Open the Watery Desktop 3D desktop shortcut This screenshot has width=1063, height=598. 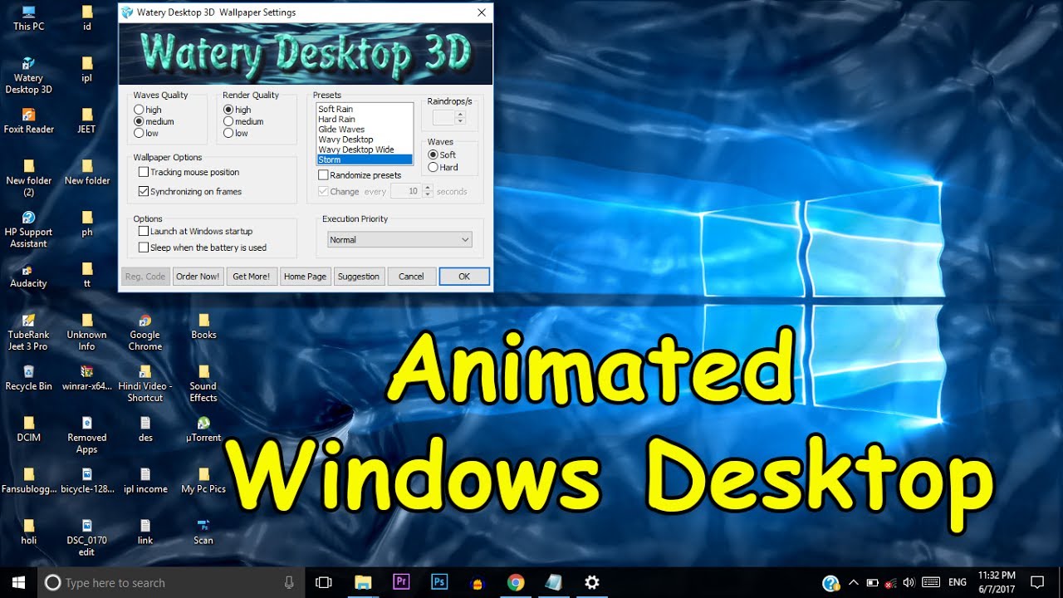[x=28, y=75]
